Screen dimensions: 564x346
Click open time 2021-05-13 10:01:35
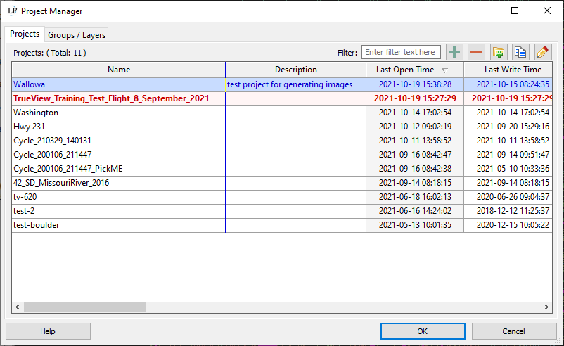point(415,225)
